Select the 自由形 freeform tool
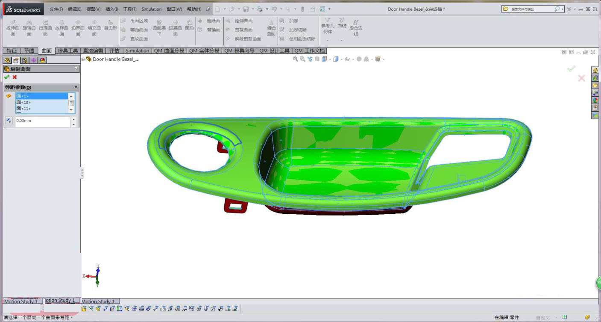Screen dimensions: 601x322 tap(110, 25)
